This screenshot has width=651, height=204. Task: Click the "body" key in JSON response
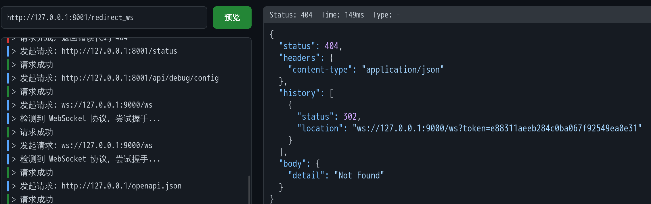click(292, 164)
